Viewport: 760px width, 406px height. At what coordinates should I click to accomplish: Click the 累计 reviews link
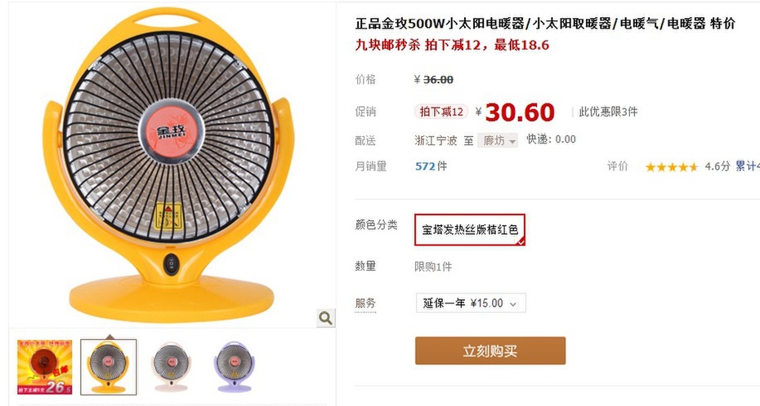click(x=748, y=166)
